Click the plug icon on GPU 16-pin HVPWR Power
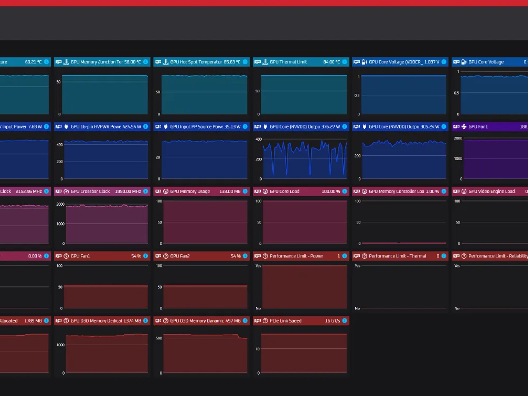This screenshot has width=528, height=396. coord(66,127)
